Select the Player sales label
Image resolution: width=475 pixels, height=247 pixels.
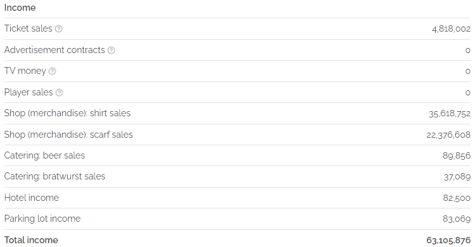28,92
